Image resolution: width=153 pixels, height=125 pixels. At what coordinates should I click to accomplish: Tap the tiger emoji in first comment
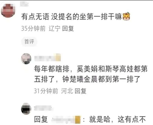point(126,16)
